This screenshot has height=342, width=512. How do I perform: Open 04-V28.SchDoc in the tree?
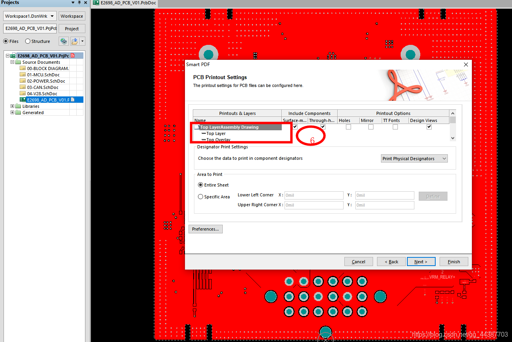[42, 94]
